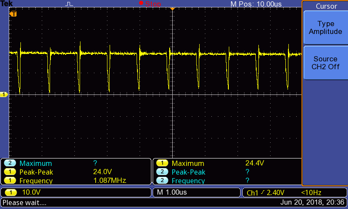Click the Ch1 trigger source label
The height and width of the screenshot is (209, 348).
[252, 193]
